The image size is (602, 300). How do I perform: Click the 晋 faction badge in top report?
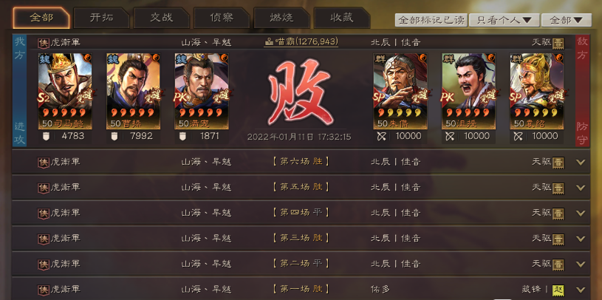tap(558, 43)
